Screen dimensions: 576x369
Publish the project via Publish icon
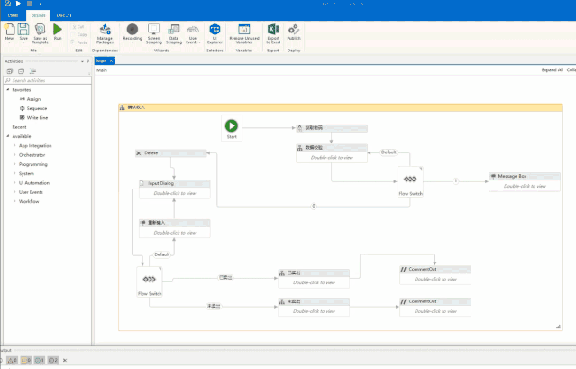click(294, 33)
